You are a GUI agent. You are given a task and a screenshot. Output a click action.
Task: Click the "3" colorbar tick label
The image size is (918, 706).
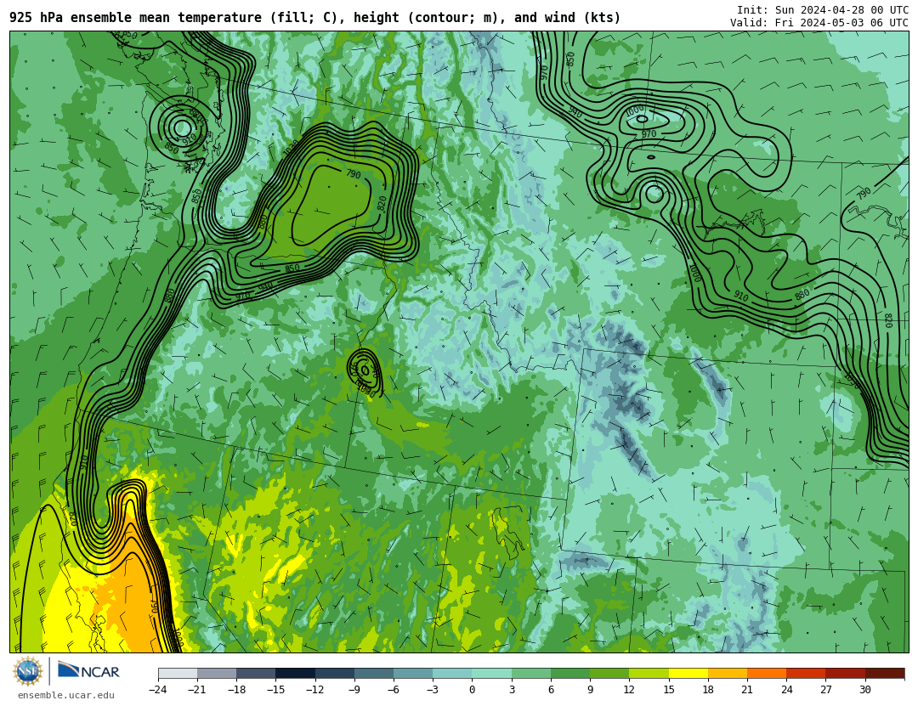pos(512,690)
